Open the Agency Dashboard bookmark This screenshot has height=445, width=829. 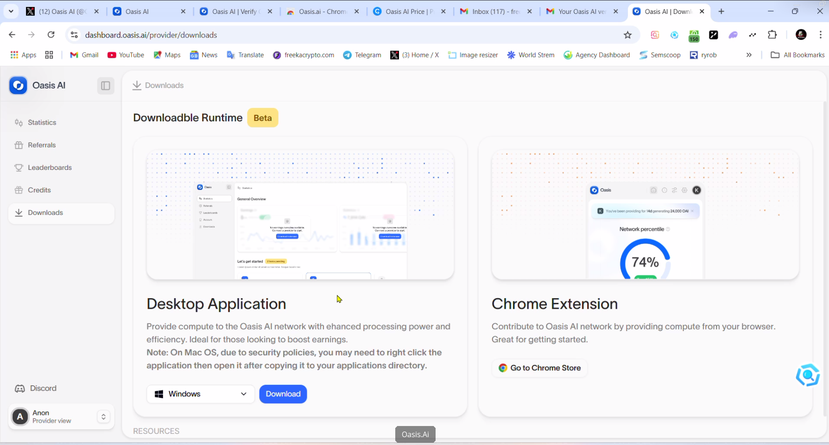click(x=597, y=55)
